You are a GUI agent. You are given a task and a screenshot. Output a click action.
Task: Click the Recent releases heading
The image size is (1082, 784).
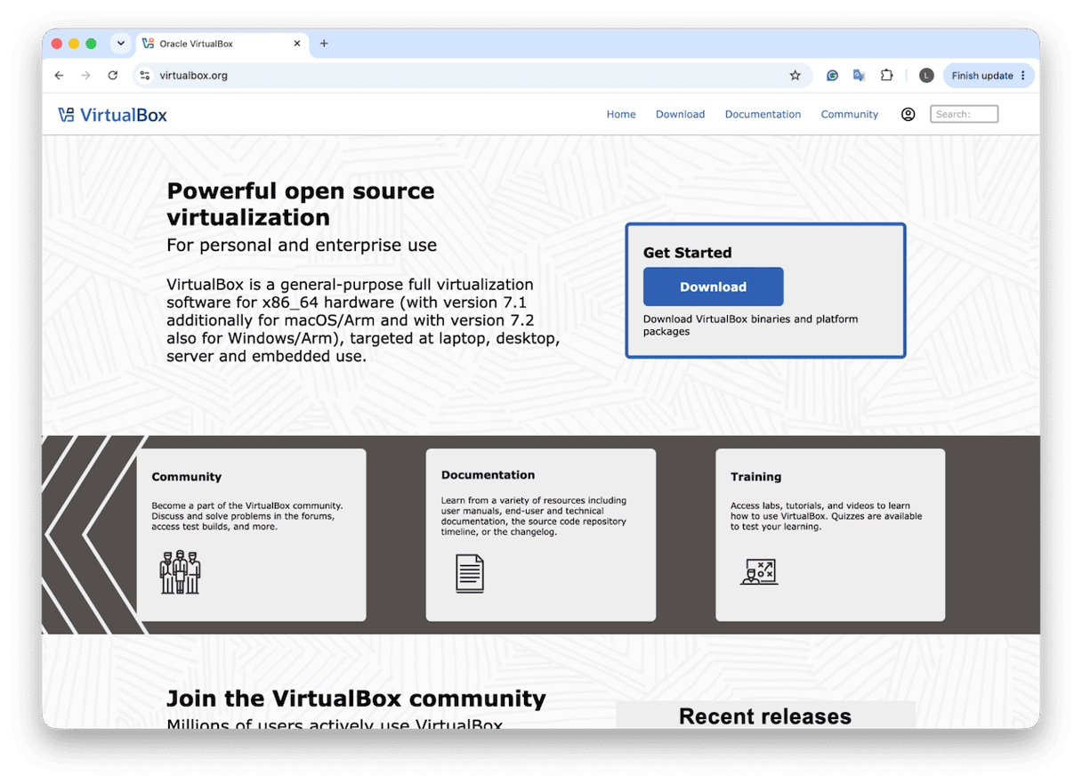point(765,716)
